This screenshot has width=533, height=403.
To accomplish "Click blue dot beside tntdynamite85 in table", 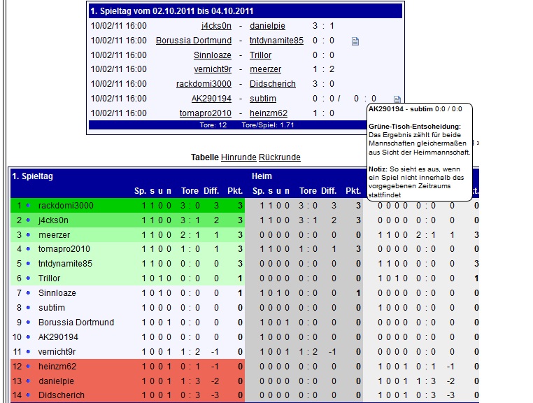I will click(28, 264).
